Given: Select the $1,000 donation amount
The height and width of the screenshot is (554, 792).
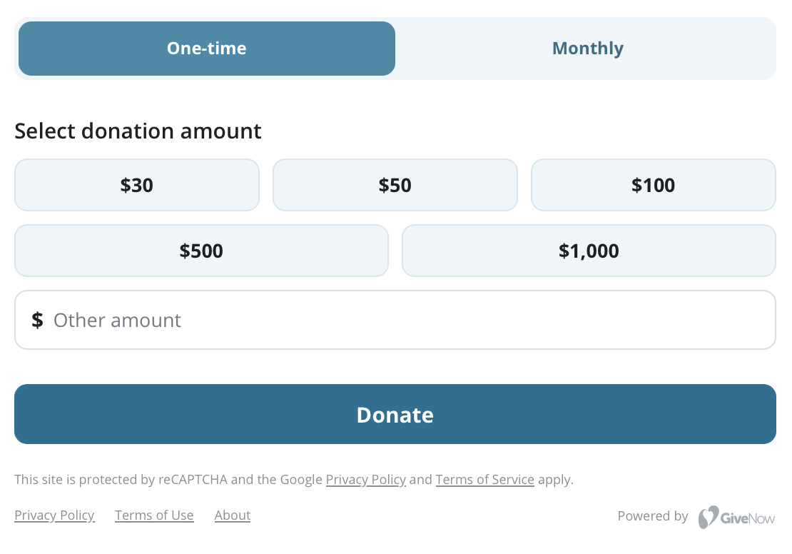Looking at the screenshot, I should point(589,251).
